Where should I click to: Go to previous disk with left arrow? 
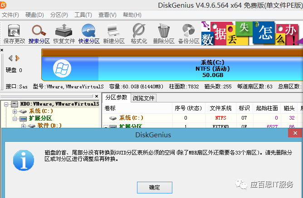pyautogui.click(x=10, y=58)
